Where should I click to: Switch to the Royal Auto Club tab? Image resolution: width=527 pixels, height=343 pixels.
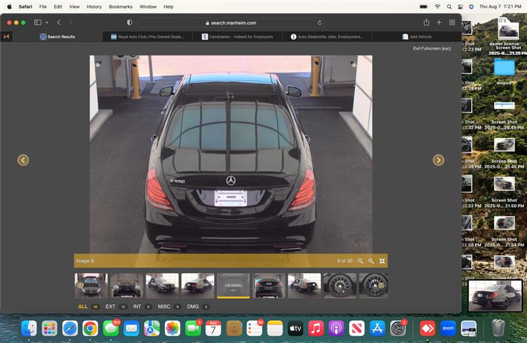(148, 37)
